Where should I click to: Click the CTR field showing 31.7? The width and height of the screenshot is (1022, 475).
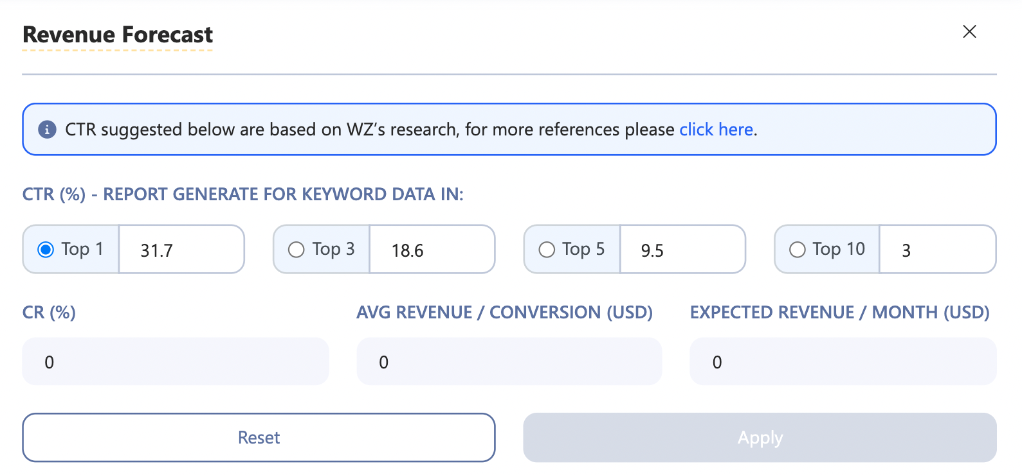(x=181, y=250)
